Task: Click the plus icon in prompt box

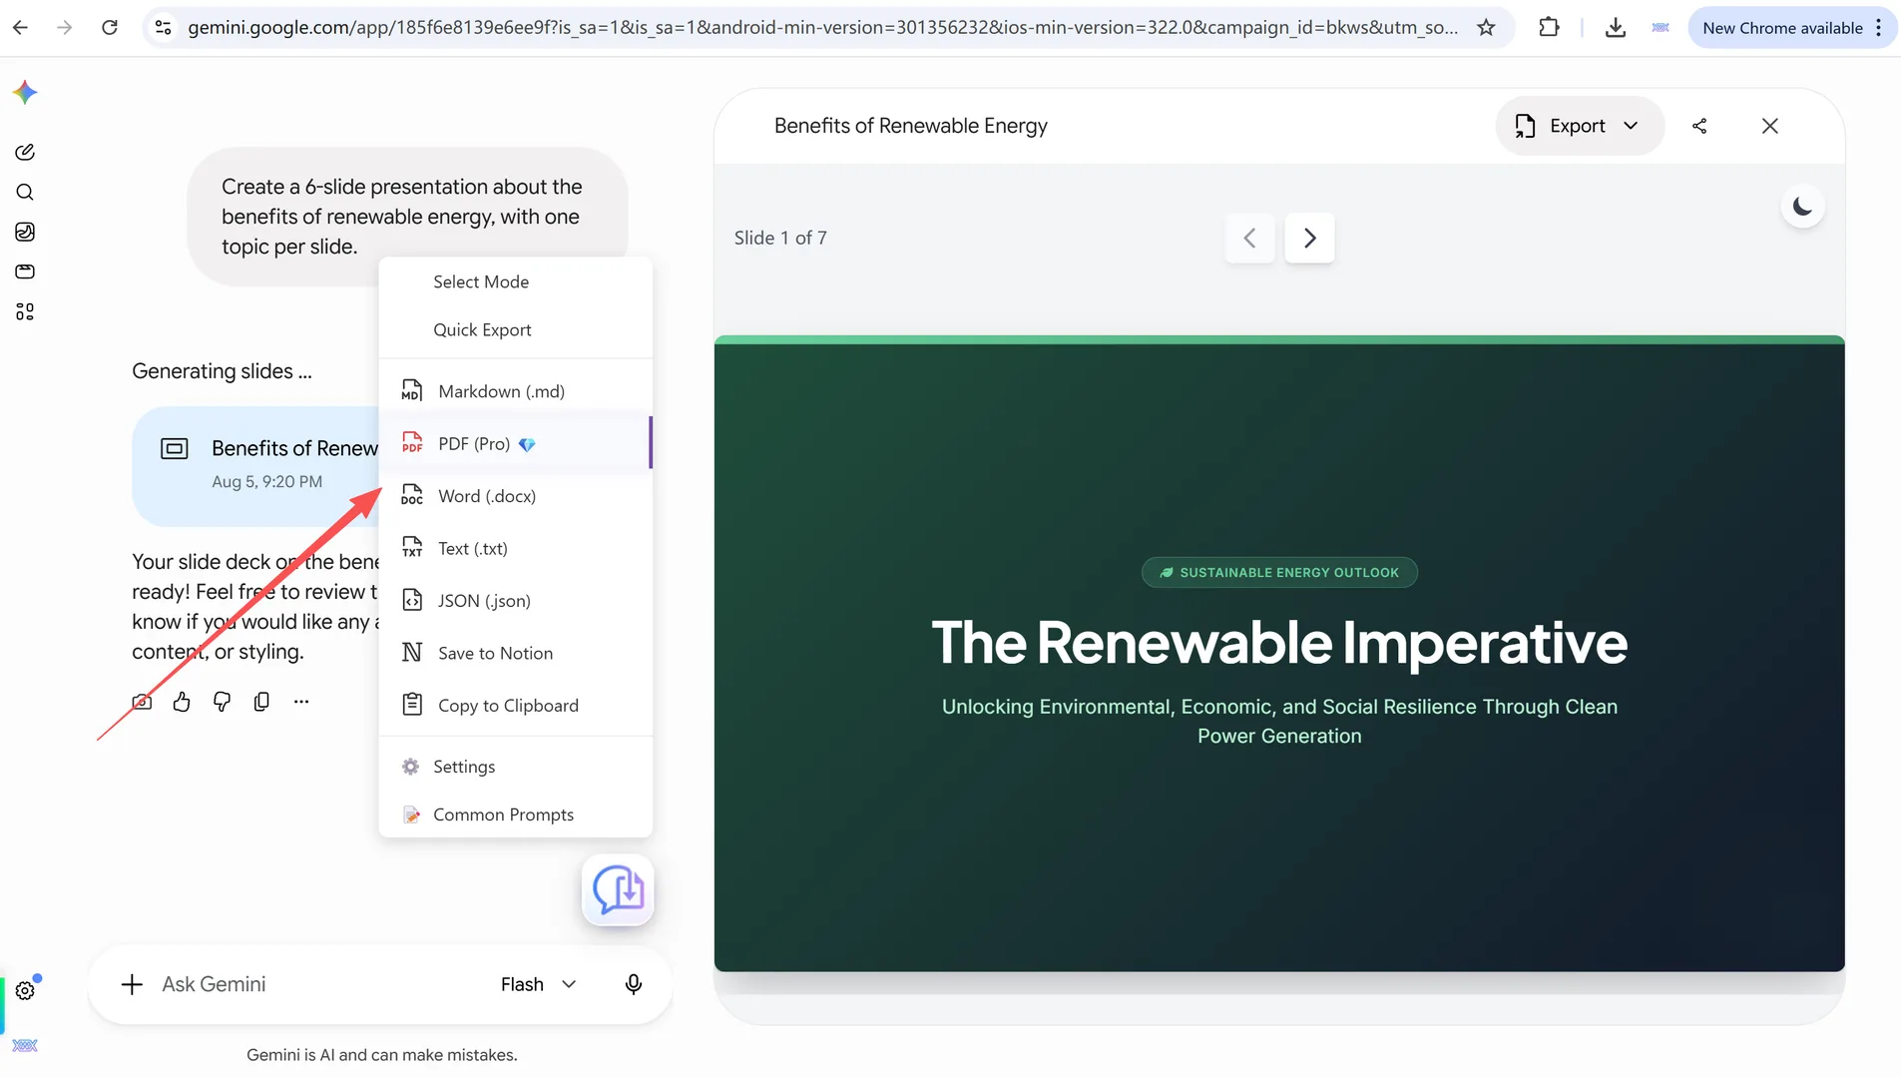Action: click(132, 984)
